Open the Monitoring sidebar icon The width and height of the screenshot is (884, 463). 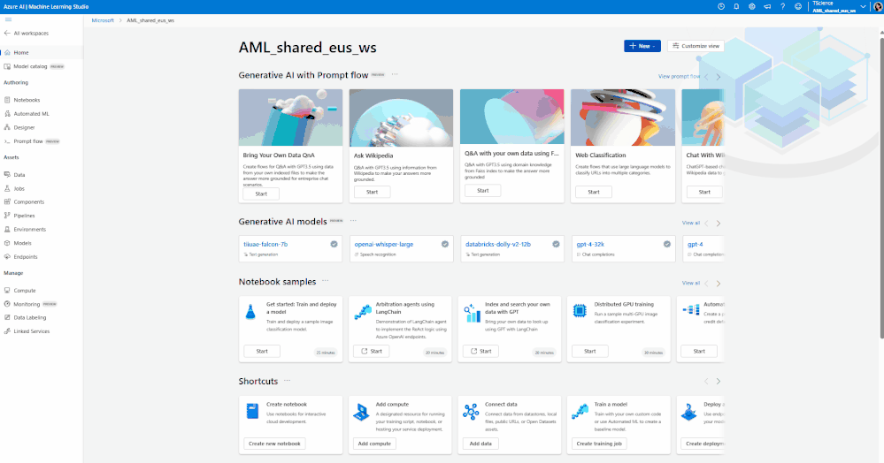pyautogui.click(x=7, y=304)
